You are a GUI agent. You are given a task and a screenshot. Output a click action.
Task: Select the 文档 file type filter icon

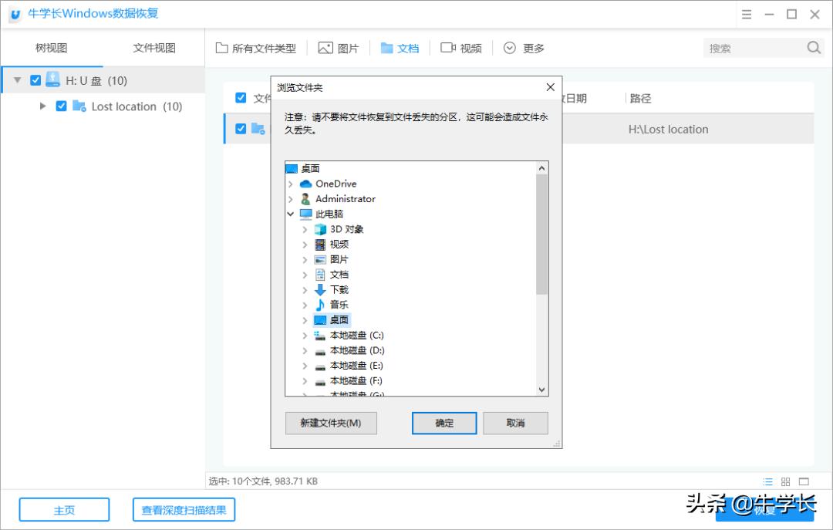coord(386,47)
